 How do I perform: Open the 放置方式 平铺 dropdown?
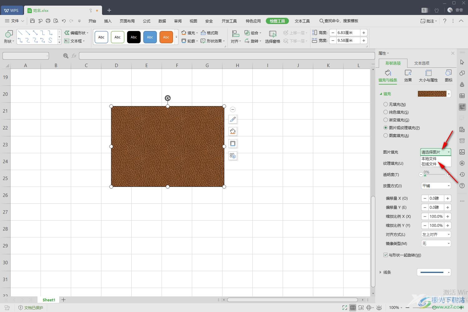pos(436,186)
